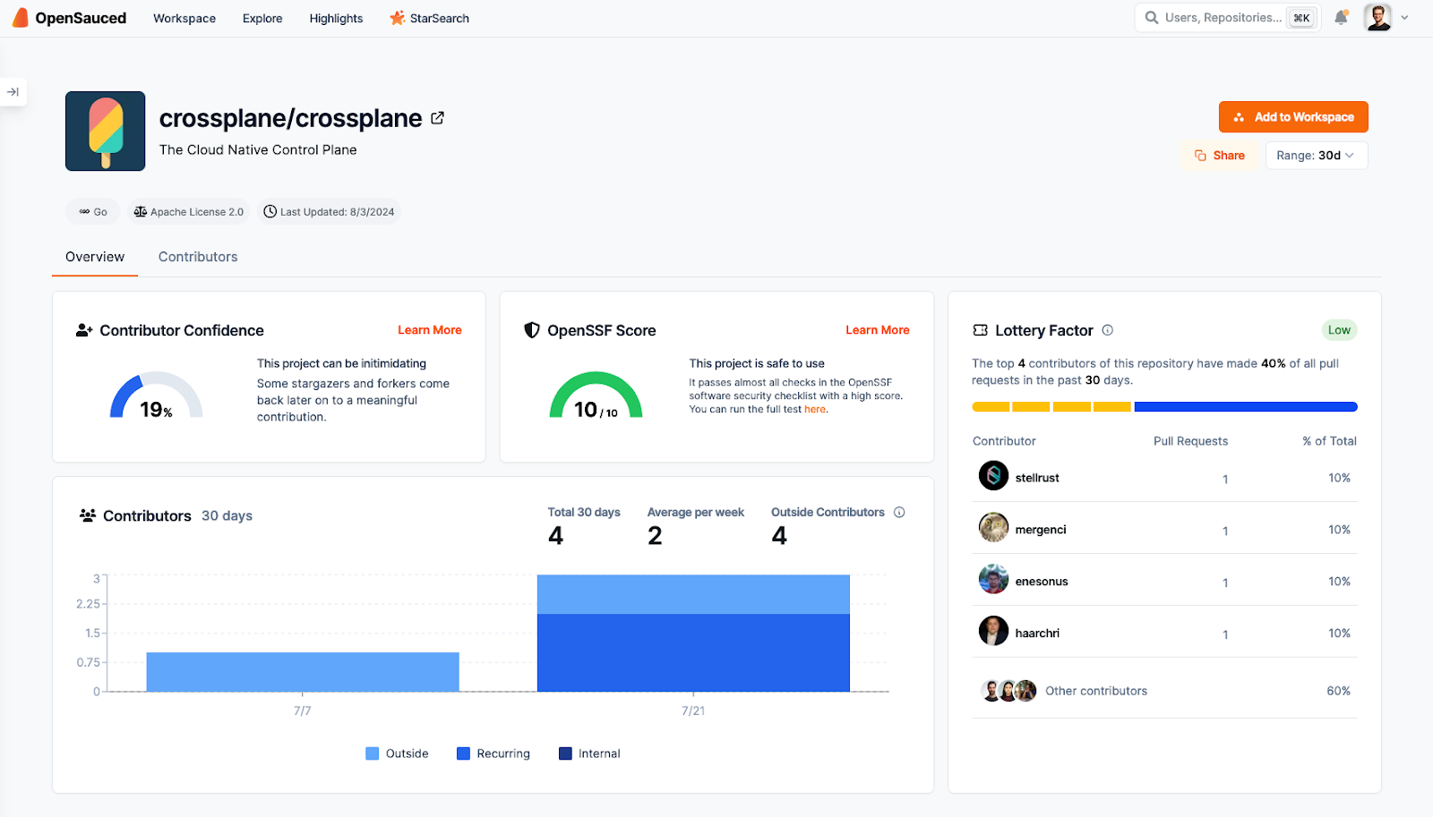The width and height of the screenshot is (1433, 817).
Task: Click the notification bell icon
Action: (1341, 17)
